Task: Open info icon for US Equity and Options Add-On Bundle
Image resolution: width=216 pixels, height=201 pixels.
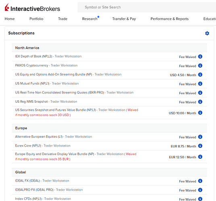Action: tap(200, 75)
